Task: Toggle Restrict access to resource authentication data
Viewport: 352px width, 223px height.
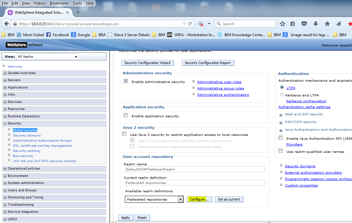Action: 132,146
